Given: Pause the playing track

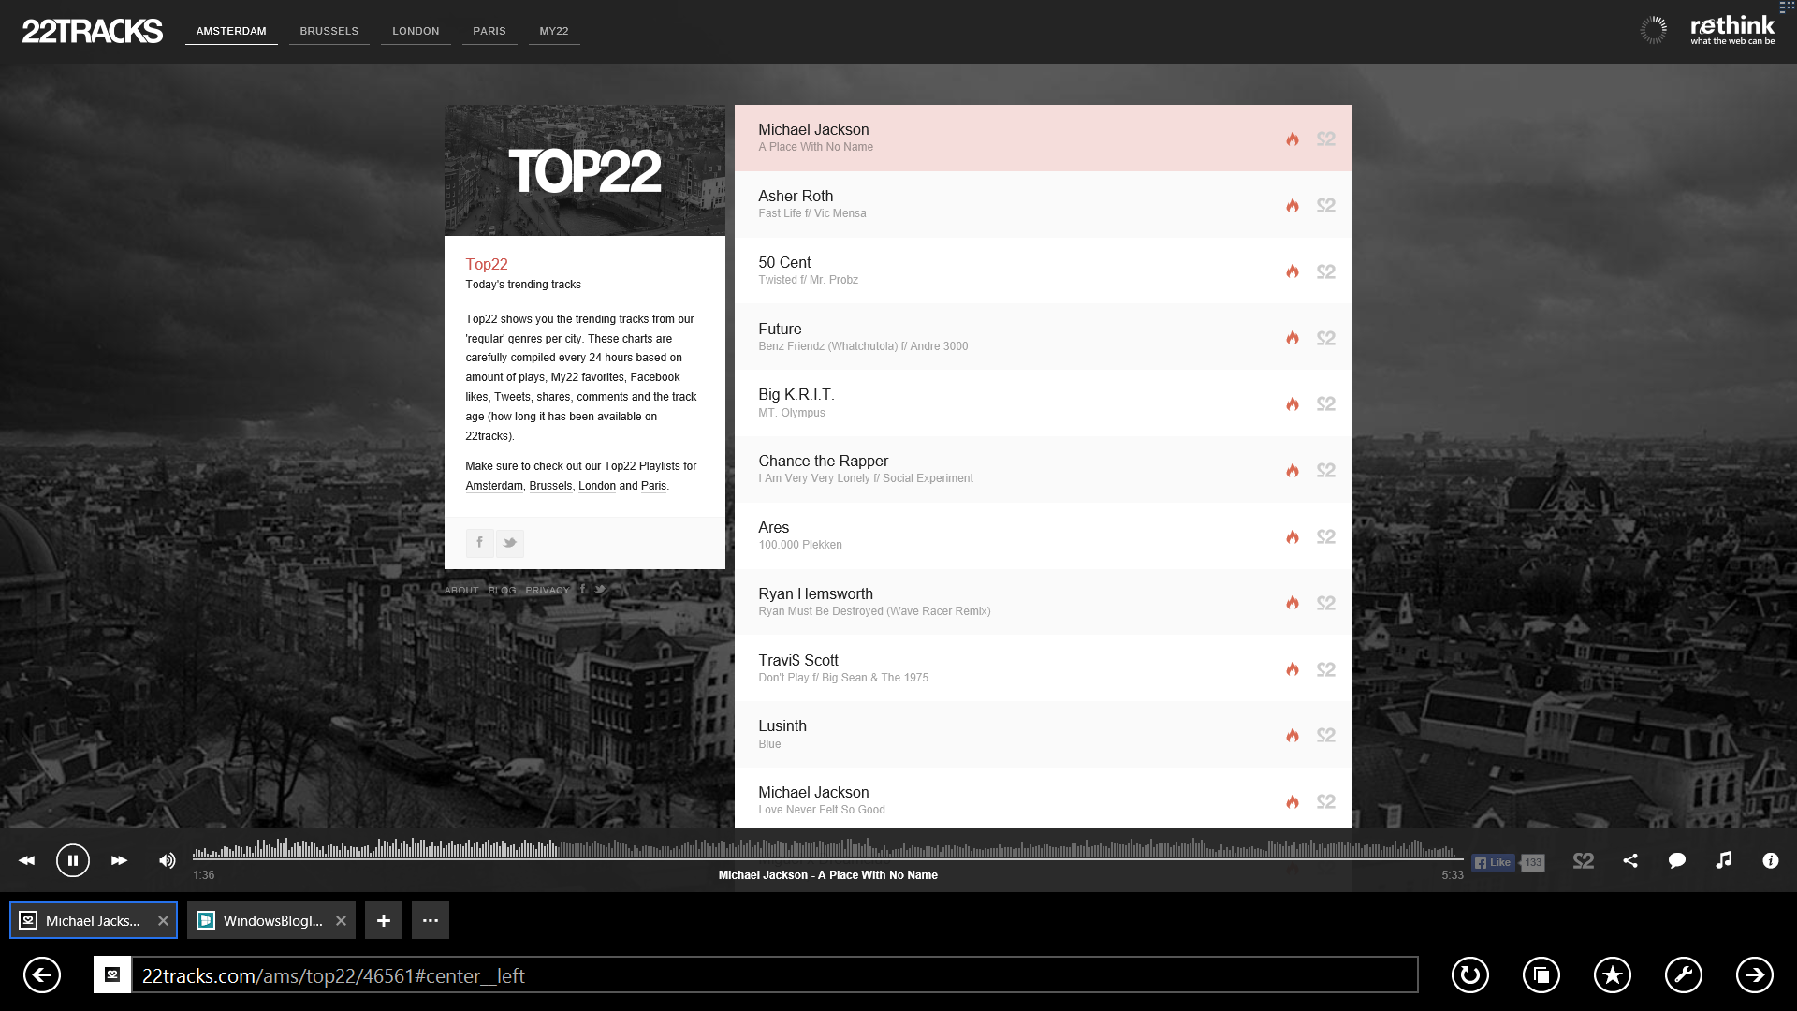Looking at the screenshot, I should [x=73, y=860].
